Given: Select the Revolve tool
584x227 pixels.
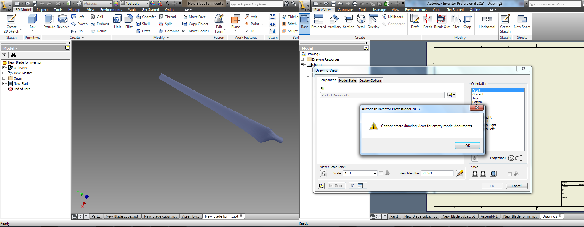Looking at the screenshot, I should pos(63,22).
